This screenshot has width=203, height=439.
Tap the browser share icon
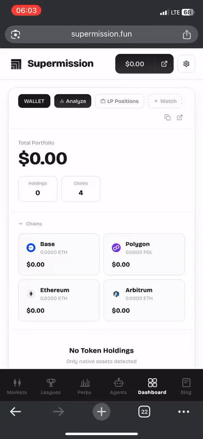click(187, 34)
